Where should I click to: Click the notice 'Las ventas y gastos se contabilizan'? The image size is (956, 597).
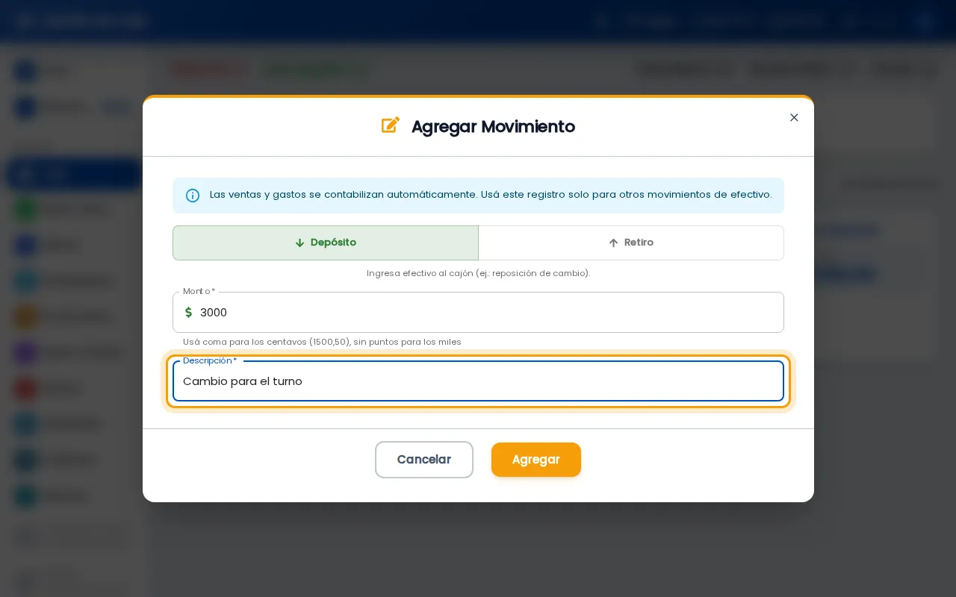pos(491,195)
